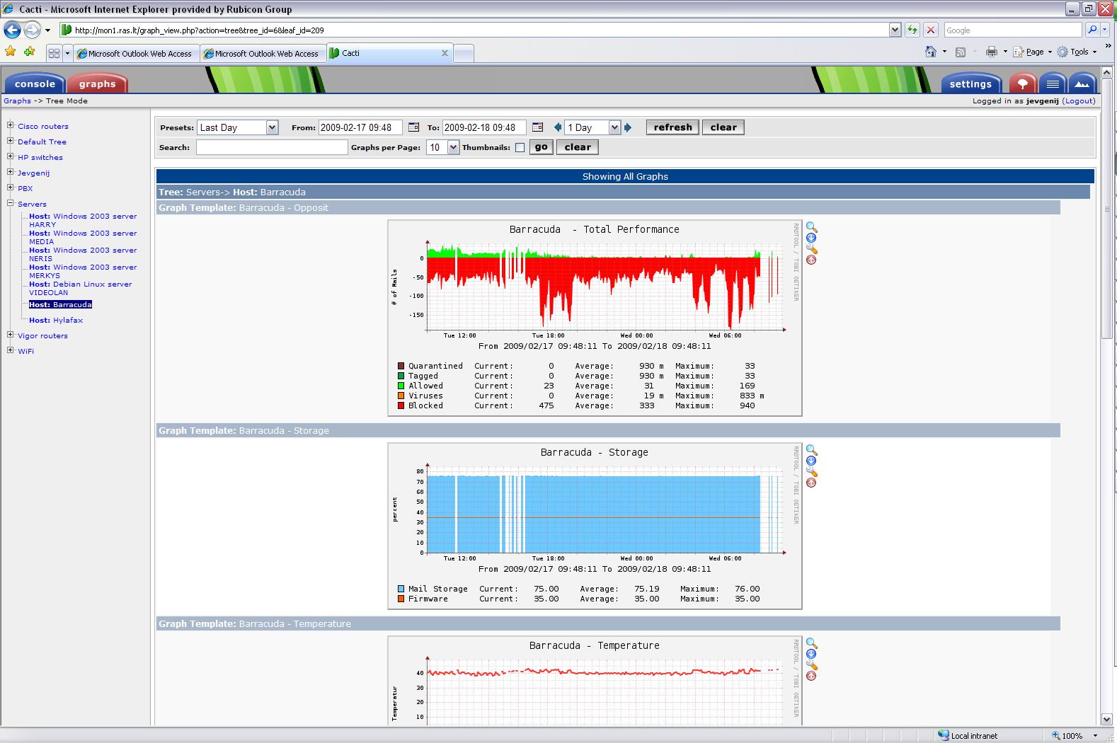
Task: Expand the PBX tree node
Action: 11,188
